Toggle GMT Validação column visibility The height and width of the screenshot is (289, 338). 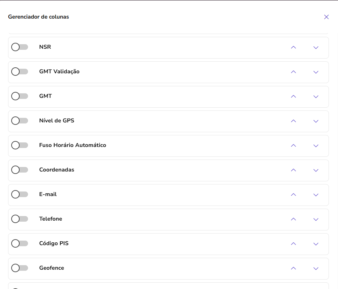[x=20, y=72]
